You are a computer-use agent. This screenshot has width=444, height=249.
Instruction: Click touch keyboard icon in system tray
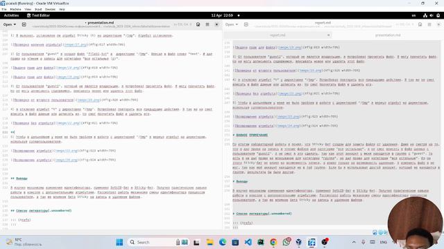373,242
